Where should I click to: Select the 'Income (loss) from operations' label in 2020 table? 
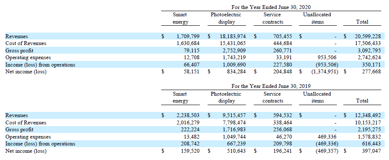pyautogui.click(x=40, y=65)
